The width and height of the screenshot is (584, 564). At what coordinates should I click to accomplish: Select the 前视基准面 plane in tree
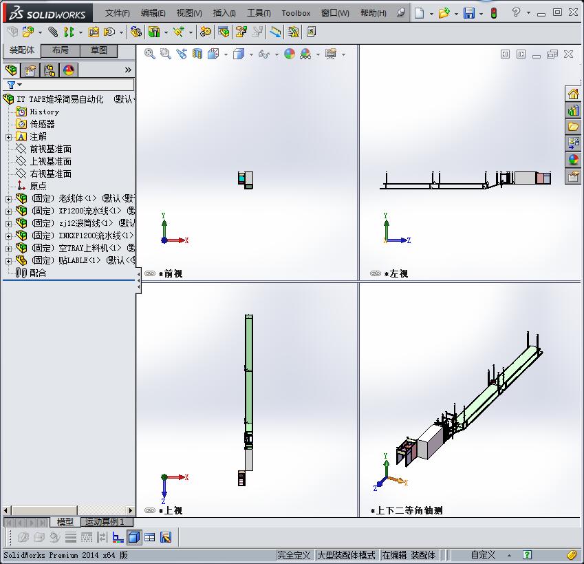43,149
